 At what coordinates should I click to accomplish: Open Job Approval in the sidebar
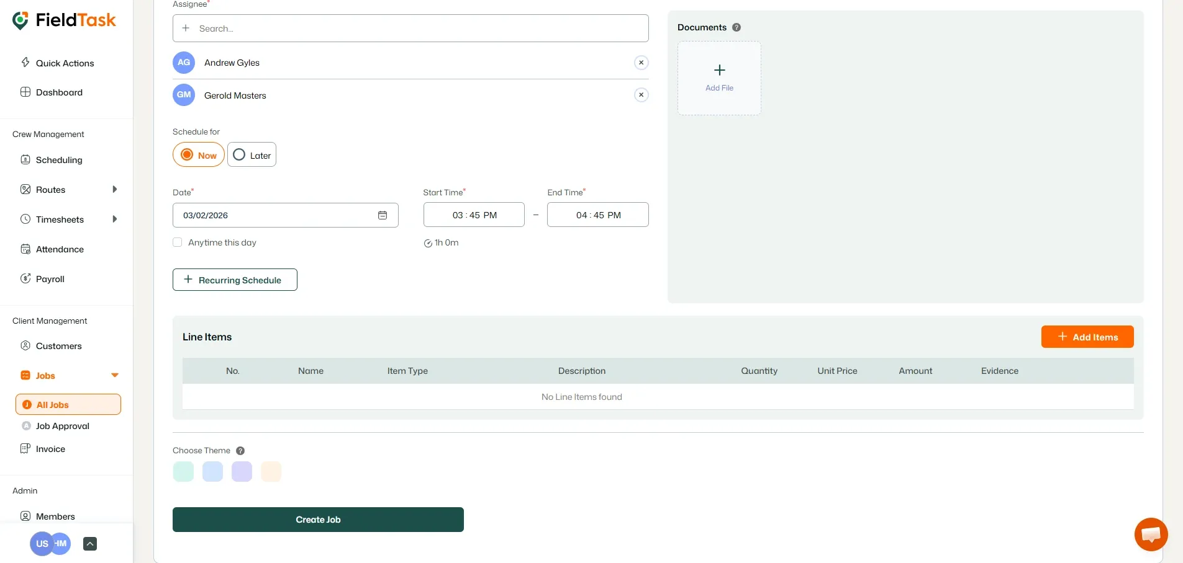(x=62, y=426)
